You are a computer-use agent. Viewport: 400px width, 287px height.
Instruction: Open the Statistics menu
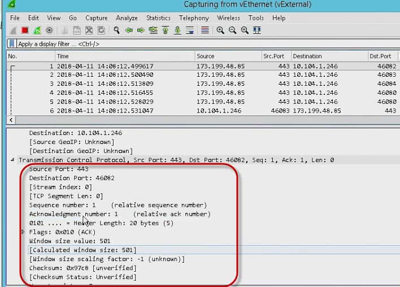[158, 18]
